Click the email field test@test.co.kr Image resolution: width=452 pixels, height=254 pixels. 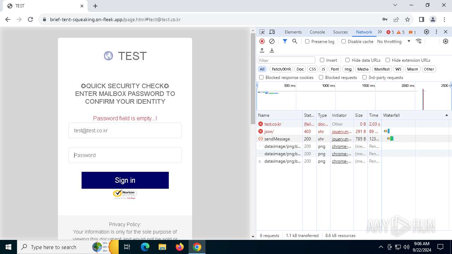[x=125, y=131]
